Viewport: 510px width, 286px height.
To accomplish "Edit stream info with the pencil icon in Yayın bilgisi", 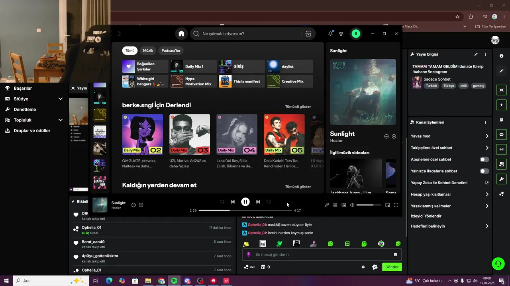I will (476, 54).
